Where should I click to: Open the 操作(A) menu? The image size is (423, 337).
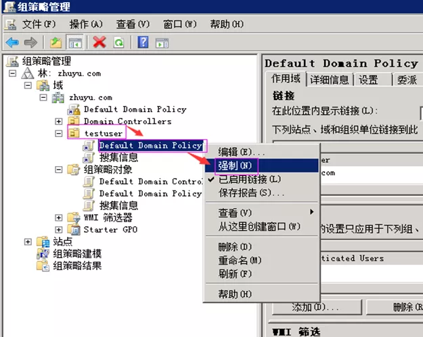tap(86, 24)
